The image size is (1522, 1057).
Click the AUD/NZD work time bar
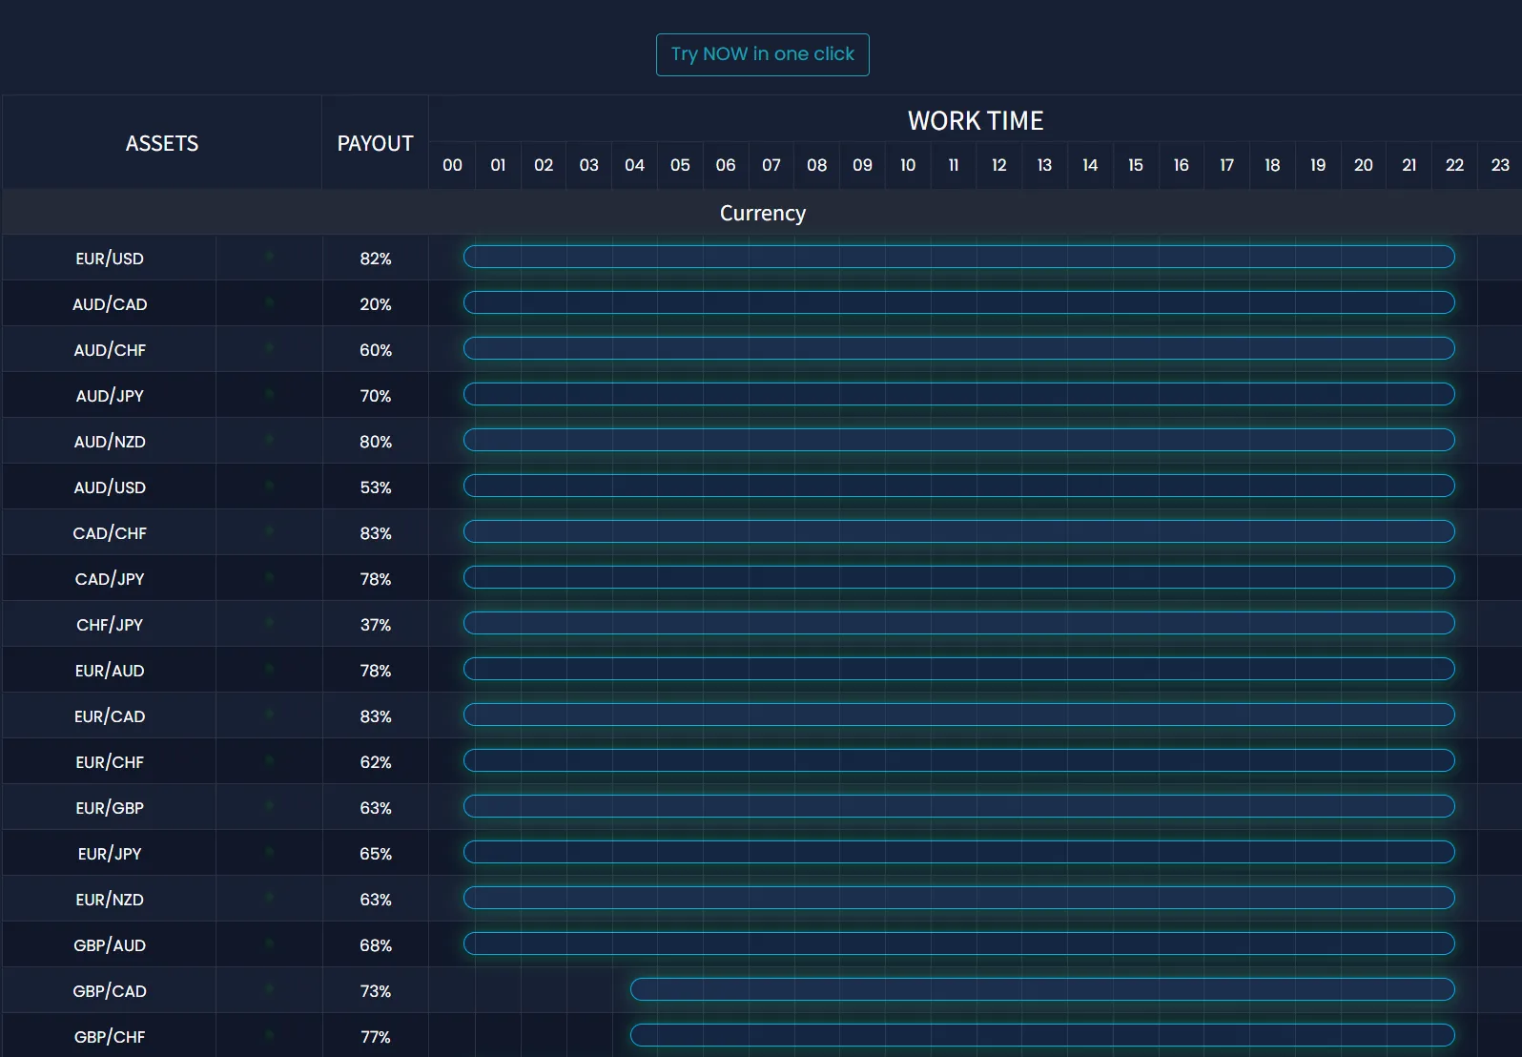pyautogui.click(x=958, y=440)
